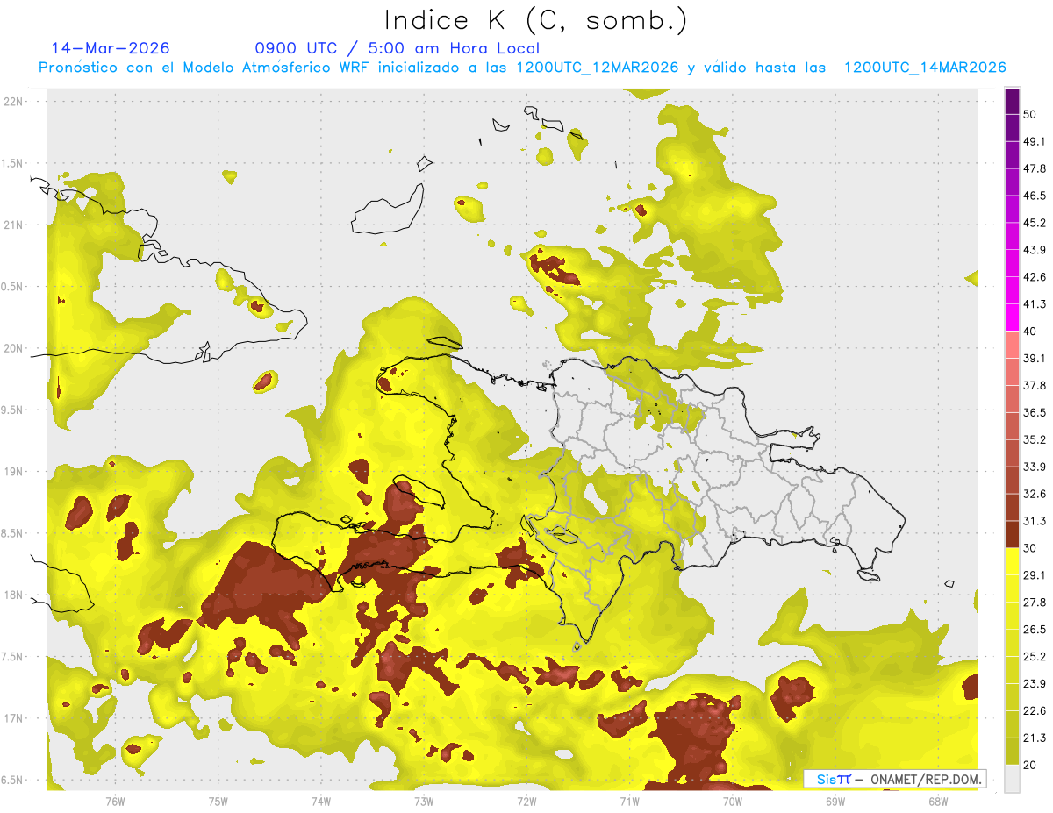1053x813 pixels.
Task: Click the "17N" latitude label
Action: point(13,718)
